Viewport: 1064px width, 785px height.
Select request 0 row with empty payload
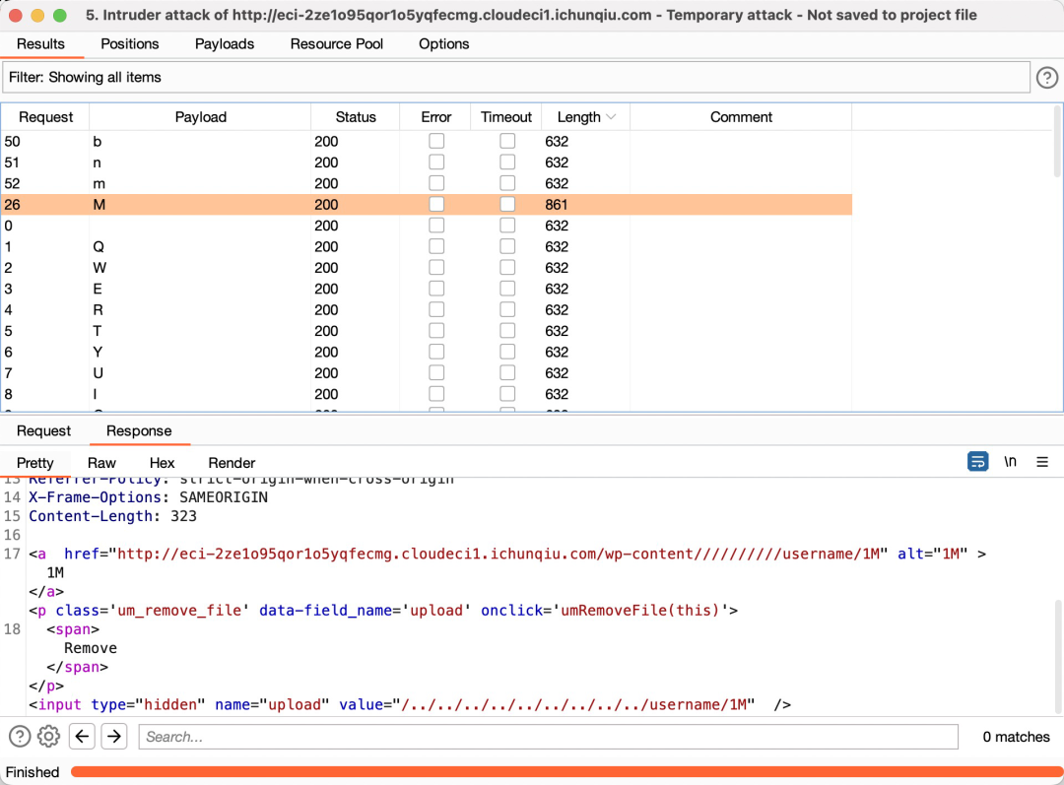click(x=427, y=226)
